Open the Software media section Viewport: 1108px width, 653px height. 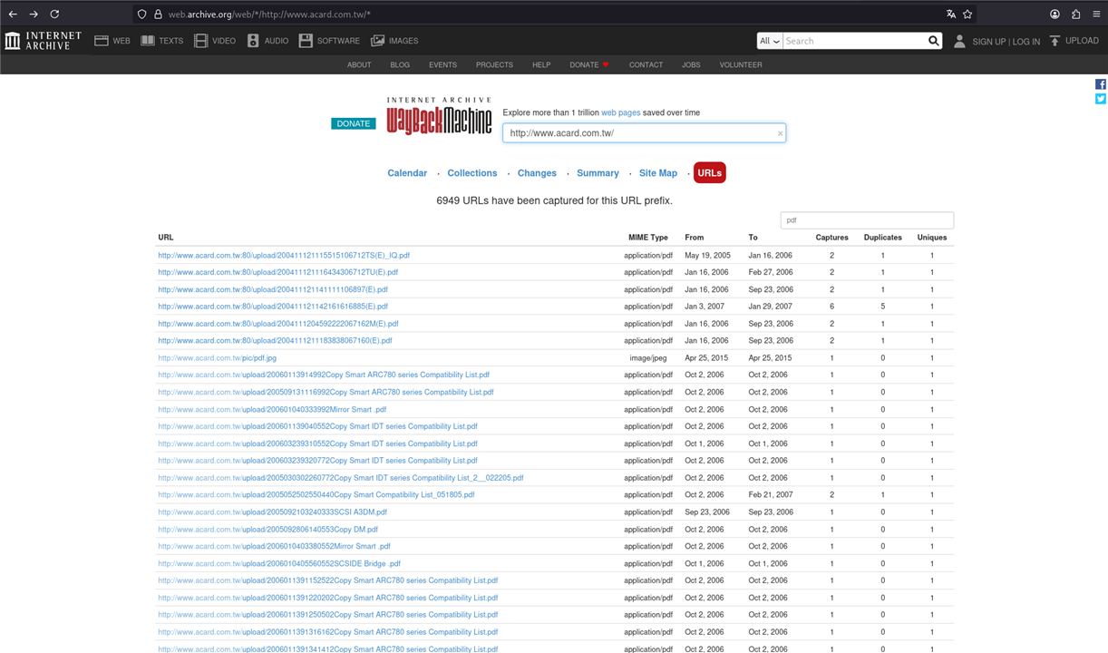point(329,41)
